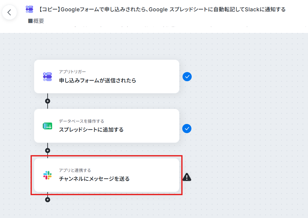The image size is (308, 218).
Task: Add a new step below the Slack card
Action: pos(48,200)
